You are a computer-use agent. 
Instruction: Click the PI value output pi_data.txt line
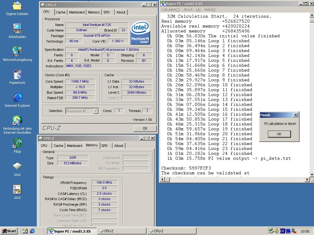click(229, 159)
